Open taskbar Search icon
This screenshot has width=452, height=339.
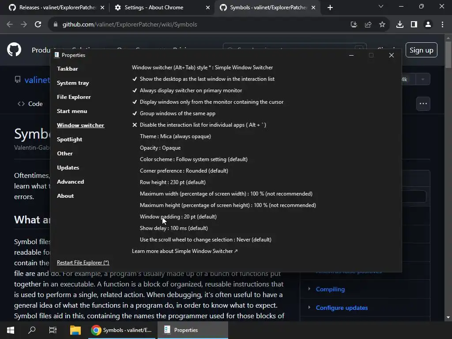32,330
